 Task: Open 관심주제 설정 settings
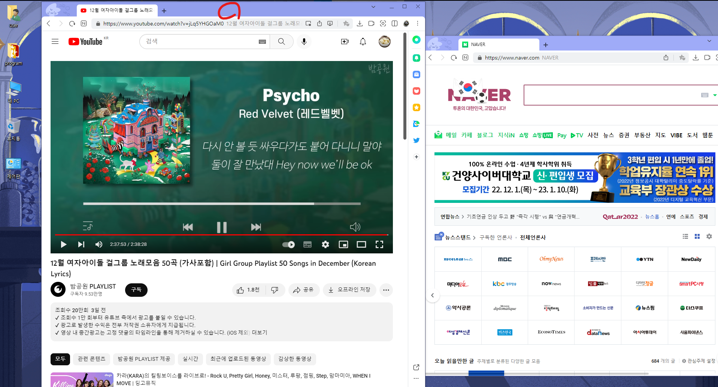[699, 361]
